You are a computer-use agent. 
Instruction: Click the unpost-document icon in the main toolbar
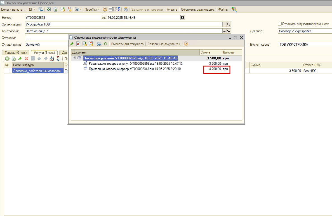[x=69, y=10]
